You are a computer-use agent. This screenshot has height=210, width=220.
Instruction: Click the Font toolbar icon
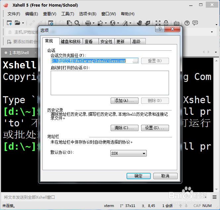(x=125, y=23)
